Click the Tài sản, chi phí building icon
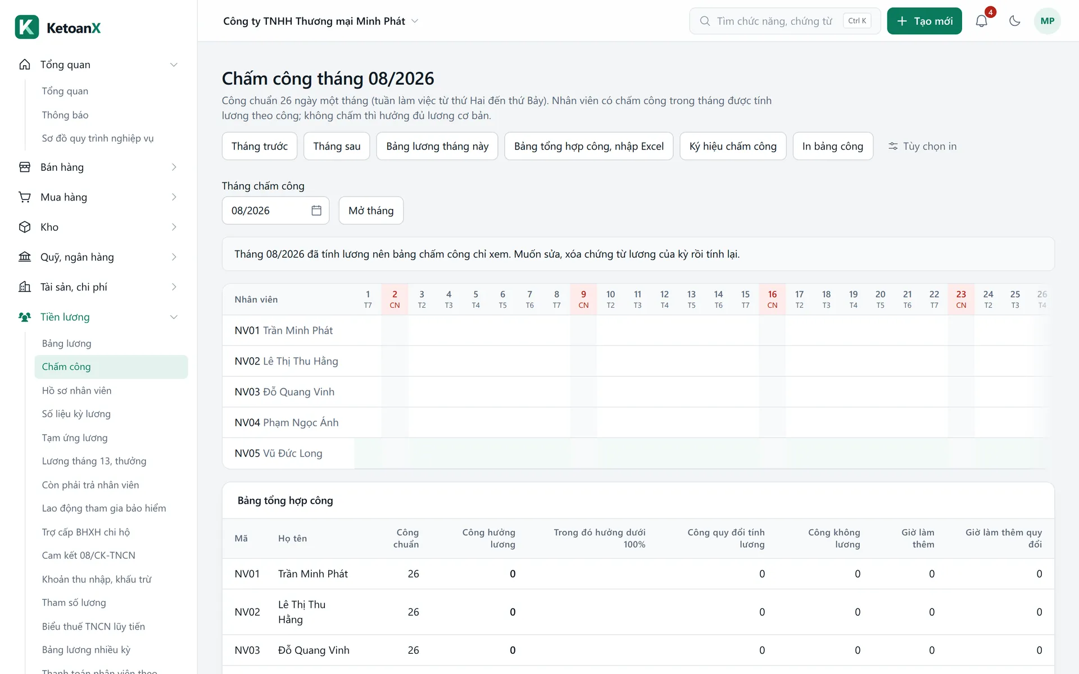1079x674 pixels. [25, 287]
